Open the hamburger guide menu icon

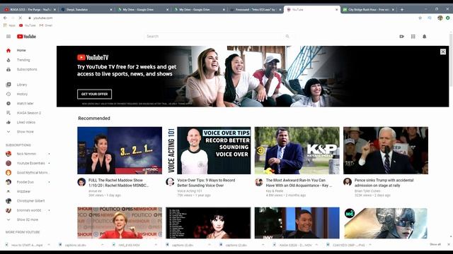coord(8,36)
